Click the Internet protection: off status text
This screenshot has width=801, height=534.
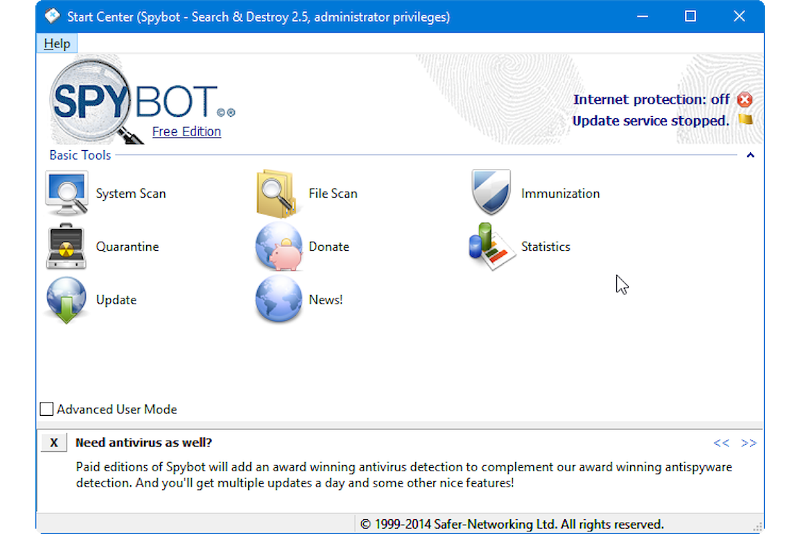(651, 99)
